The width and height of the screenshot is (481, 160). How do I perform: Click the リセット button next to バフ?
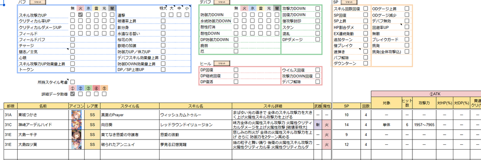point(37,2)
